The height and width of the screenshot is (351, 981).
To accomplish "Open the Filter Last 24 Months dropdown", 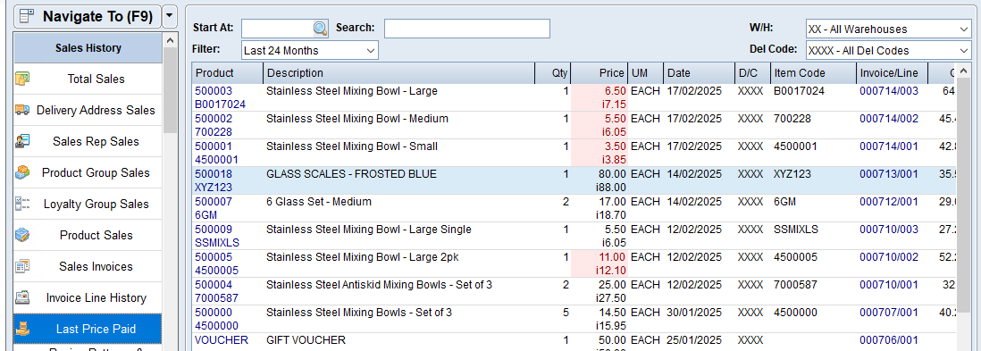I will coord(310,51).
